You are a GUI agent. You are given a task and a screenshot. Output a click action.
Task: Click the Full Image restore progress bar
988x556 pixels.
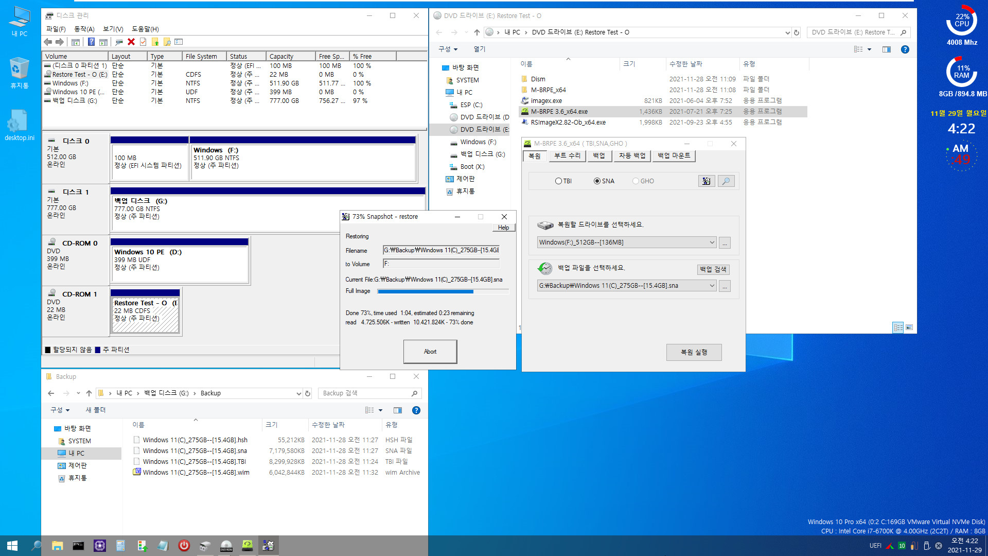[x=443, y=292]
